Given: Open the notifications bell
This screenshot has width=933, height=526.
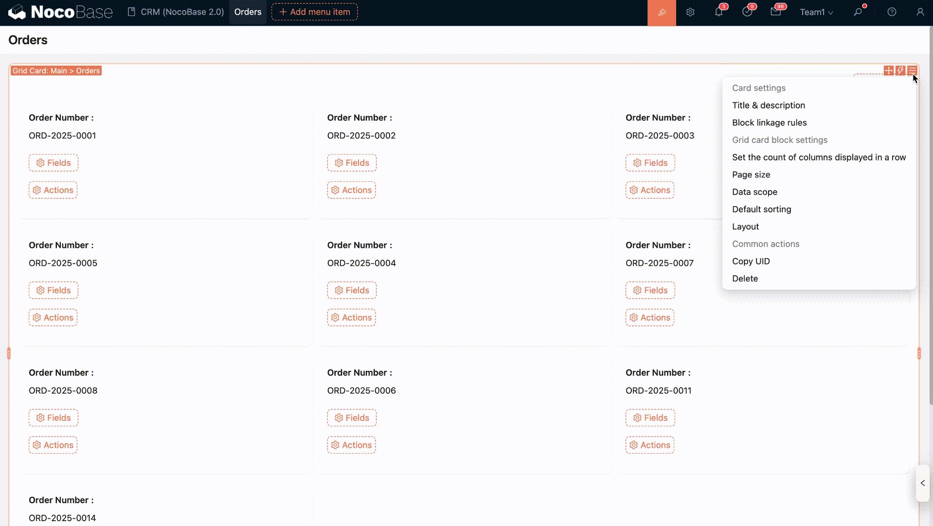Looking at the screenshot, I should (718, 13).
